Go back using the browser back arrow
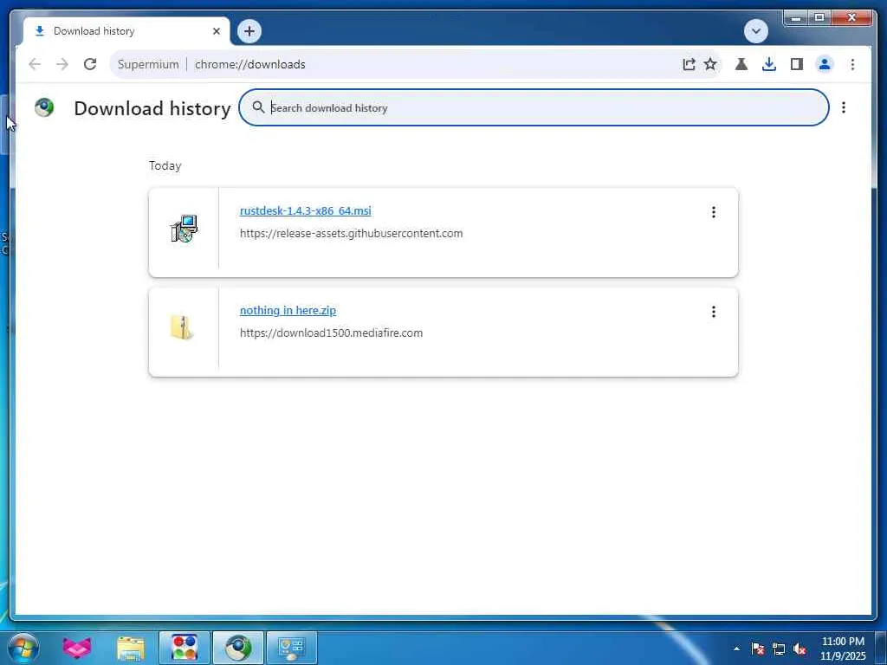887x665 pixels. [35, 64]
